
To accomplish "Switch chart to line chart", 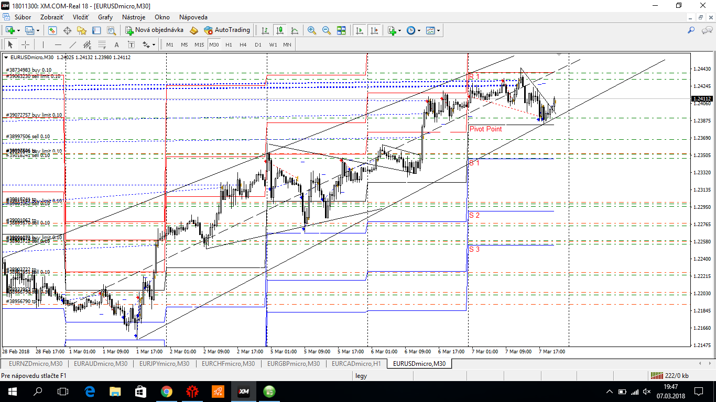I will click(x=295, y=30).
